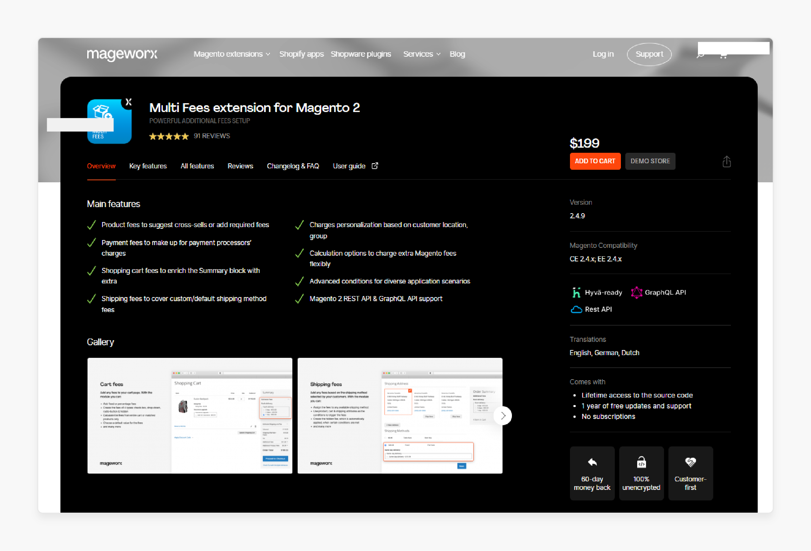
Task: Advance gallery with next arrow
Action: tap(502, 416)
